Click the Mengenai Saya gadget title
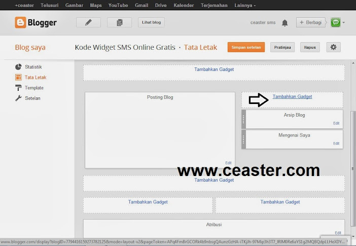Image resolution: width=356 pixels, height=246 pixels. click(x=294, y=135)
